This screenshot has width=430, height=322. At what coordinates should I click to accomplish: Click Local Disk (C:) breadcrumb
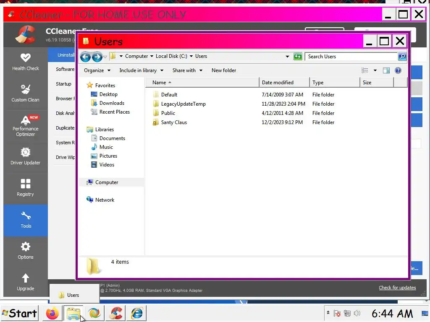pyautogui.click(x=171, y=56)
